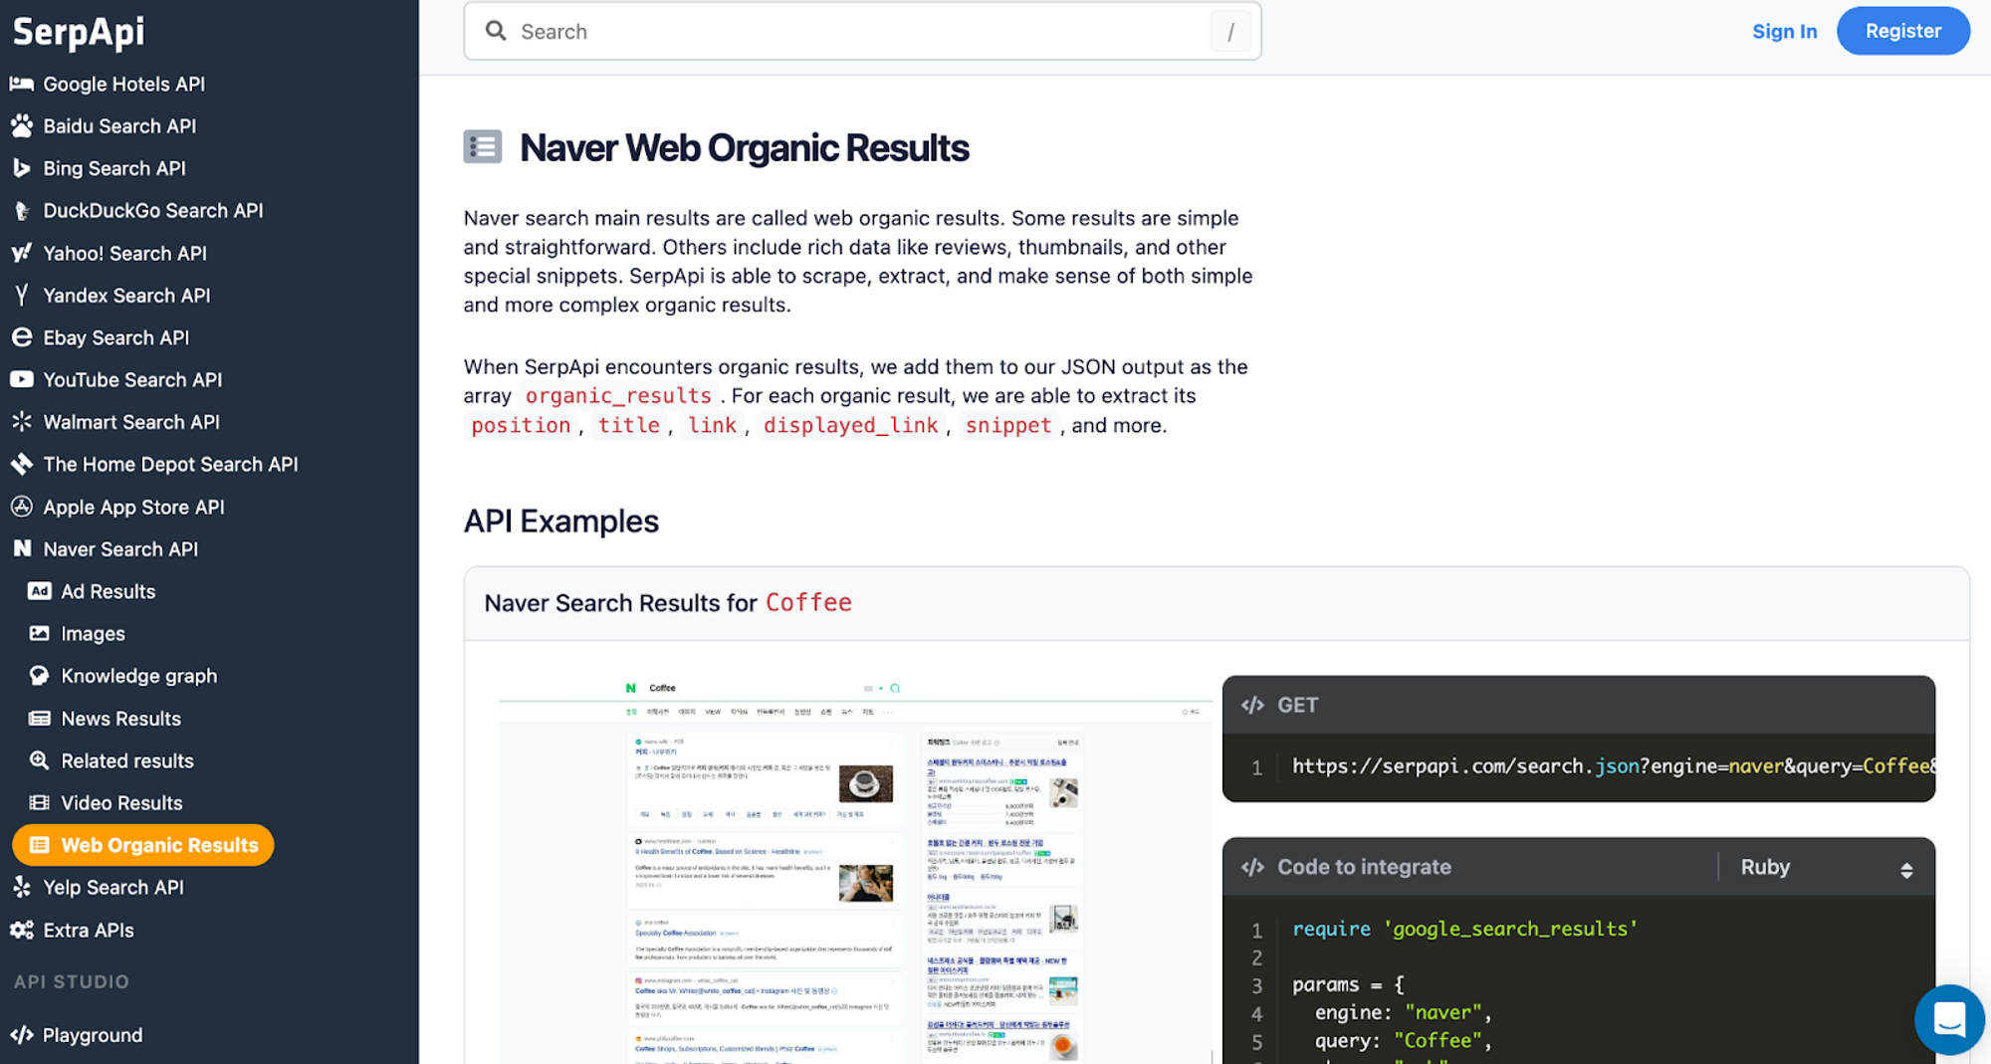1991x1064 pixels.
Task: Open Extra APIs section
Action: tap(89, 930)
